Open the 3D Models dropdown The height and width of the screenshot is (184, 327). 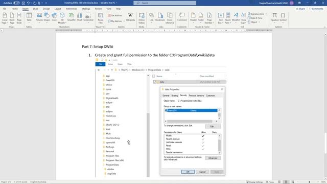62,18
